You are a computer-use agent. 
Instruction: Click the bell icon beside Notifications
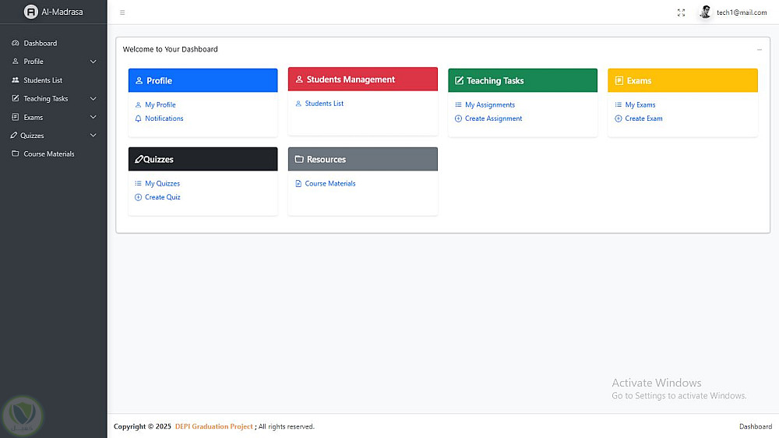click(x=139, y=118)
